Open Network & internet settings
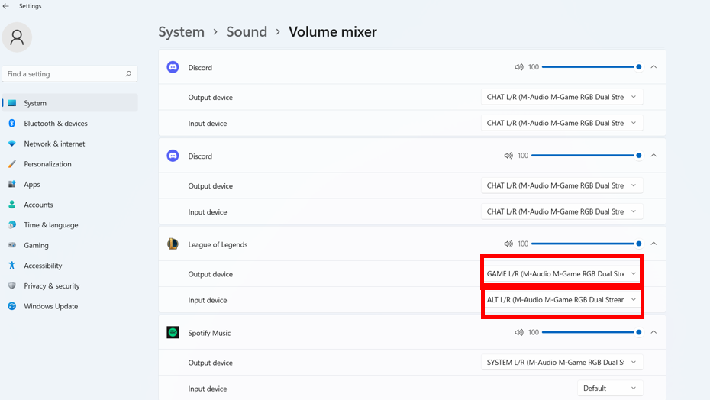Viewport: 710px width, 400px height. tap(69, 144)
